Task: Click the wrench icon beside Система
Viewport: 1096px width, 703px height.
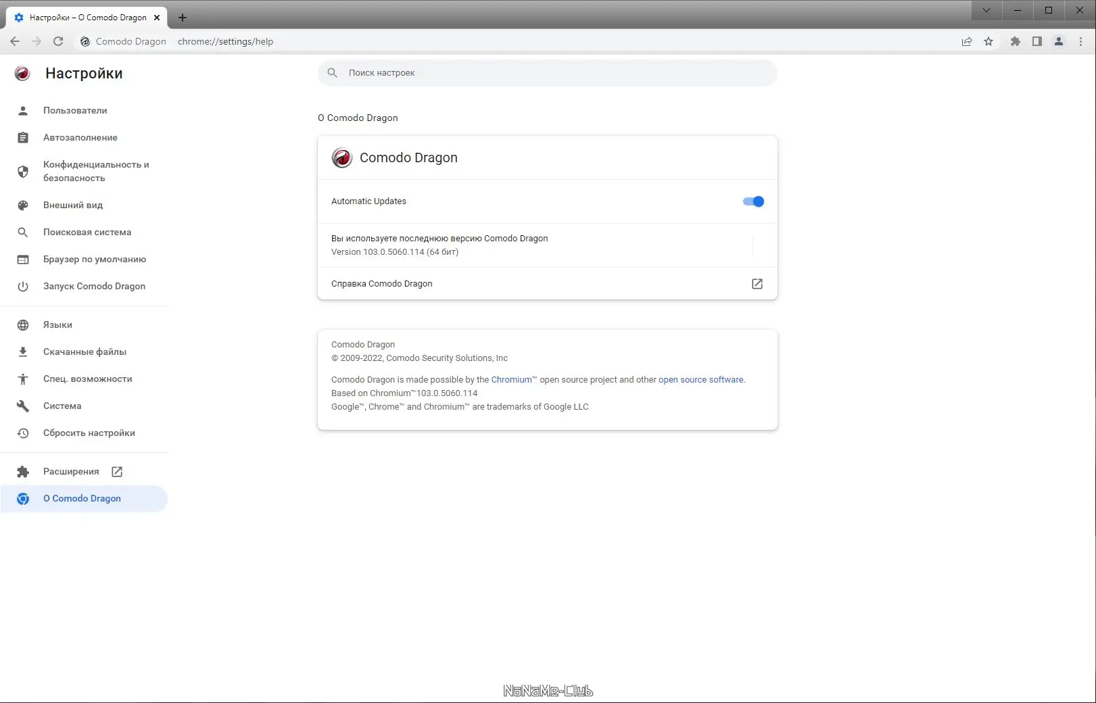Action: (x=23, y=406)
